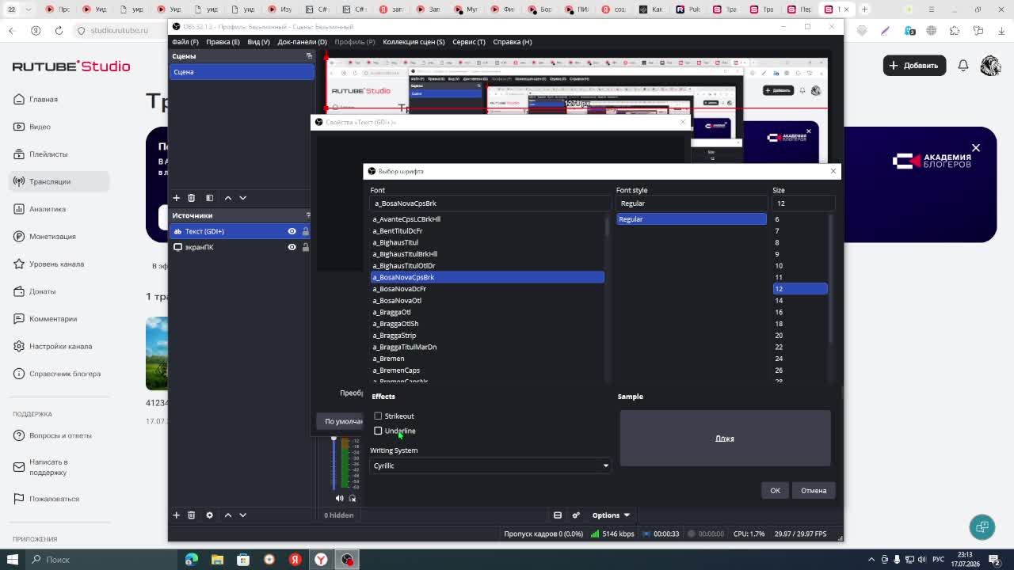Select the Сцена scene entry
The height and width of the screenshot is (570, 1014).
point(242,72)
